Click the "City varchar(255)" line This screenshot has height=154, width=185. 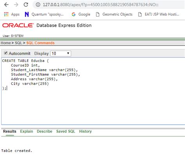pyautogui.click(x=30, y=83)
